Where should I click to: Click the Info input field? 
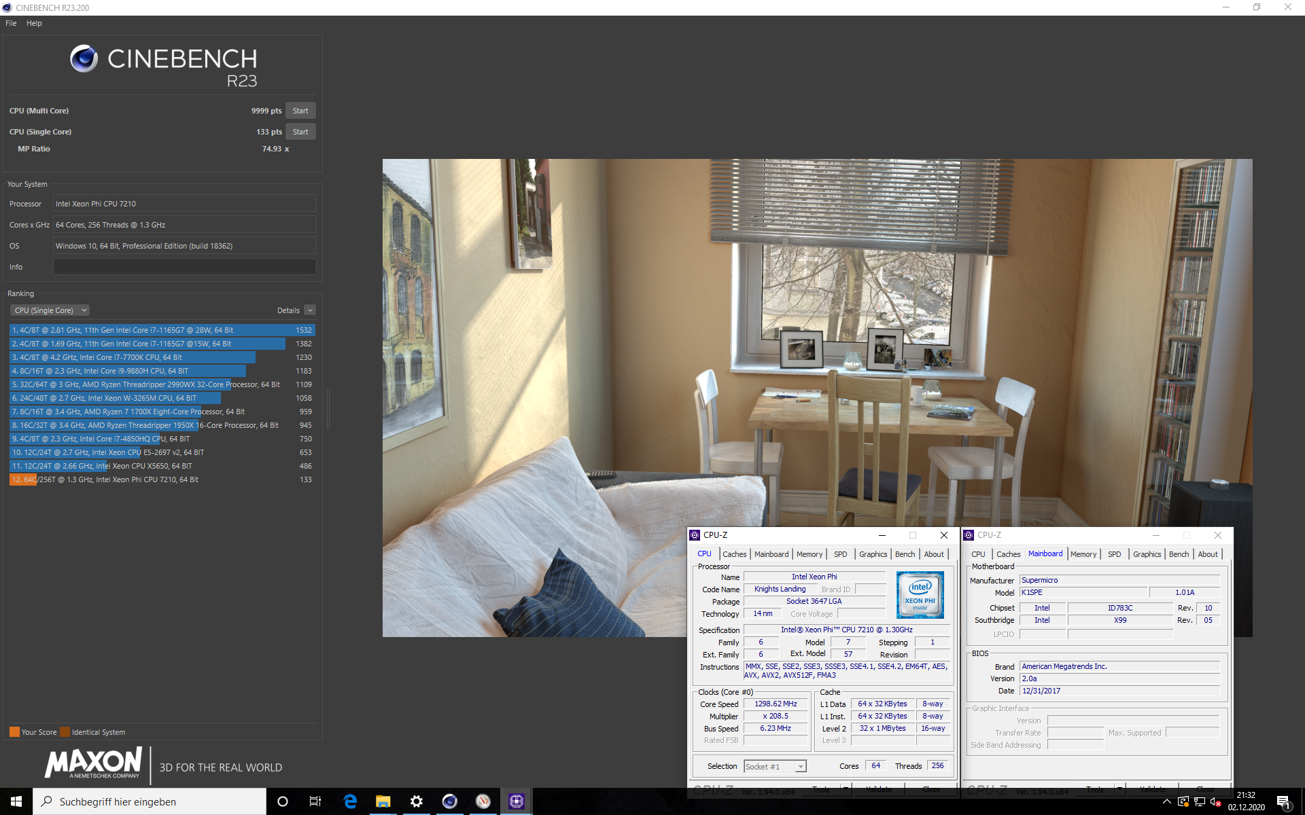184,267
